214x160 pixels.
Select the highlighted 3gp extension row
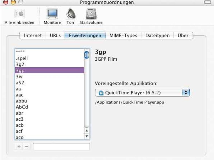[x=49, y=70]
